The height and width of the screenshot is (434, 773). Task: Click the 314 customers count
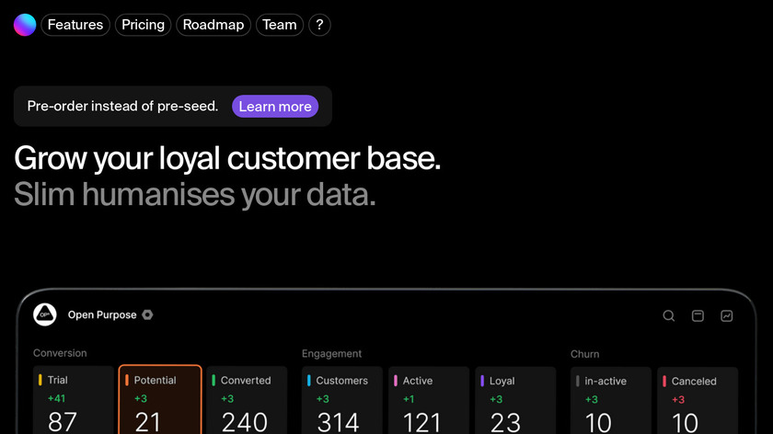(339, 423)
